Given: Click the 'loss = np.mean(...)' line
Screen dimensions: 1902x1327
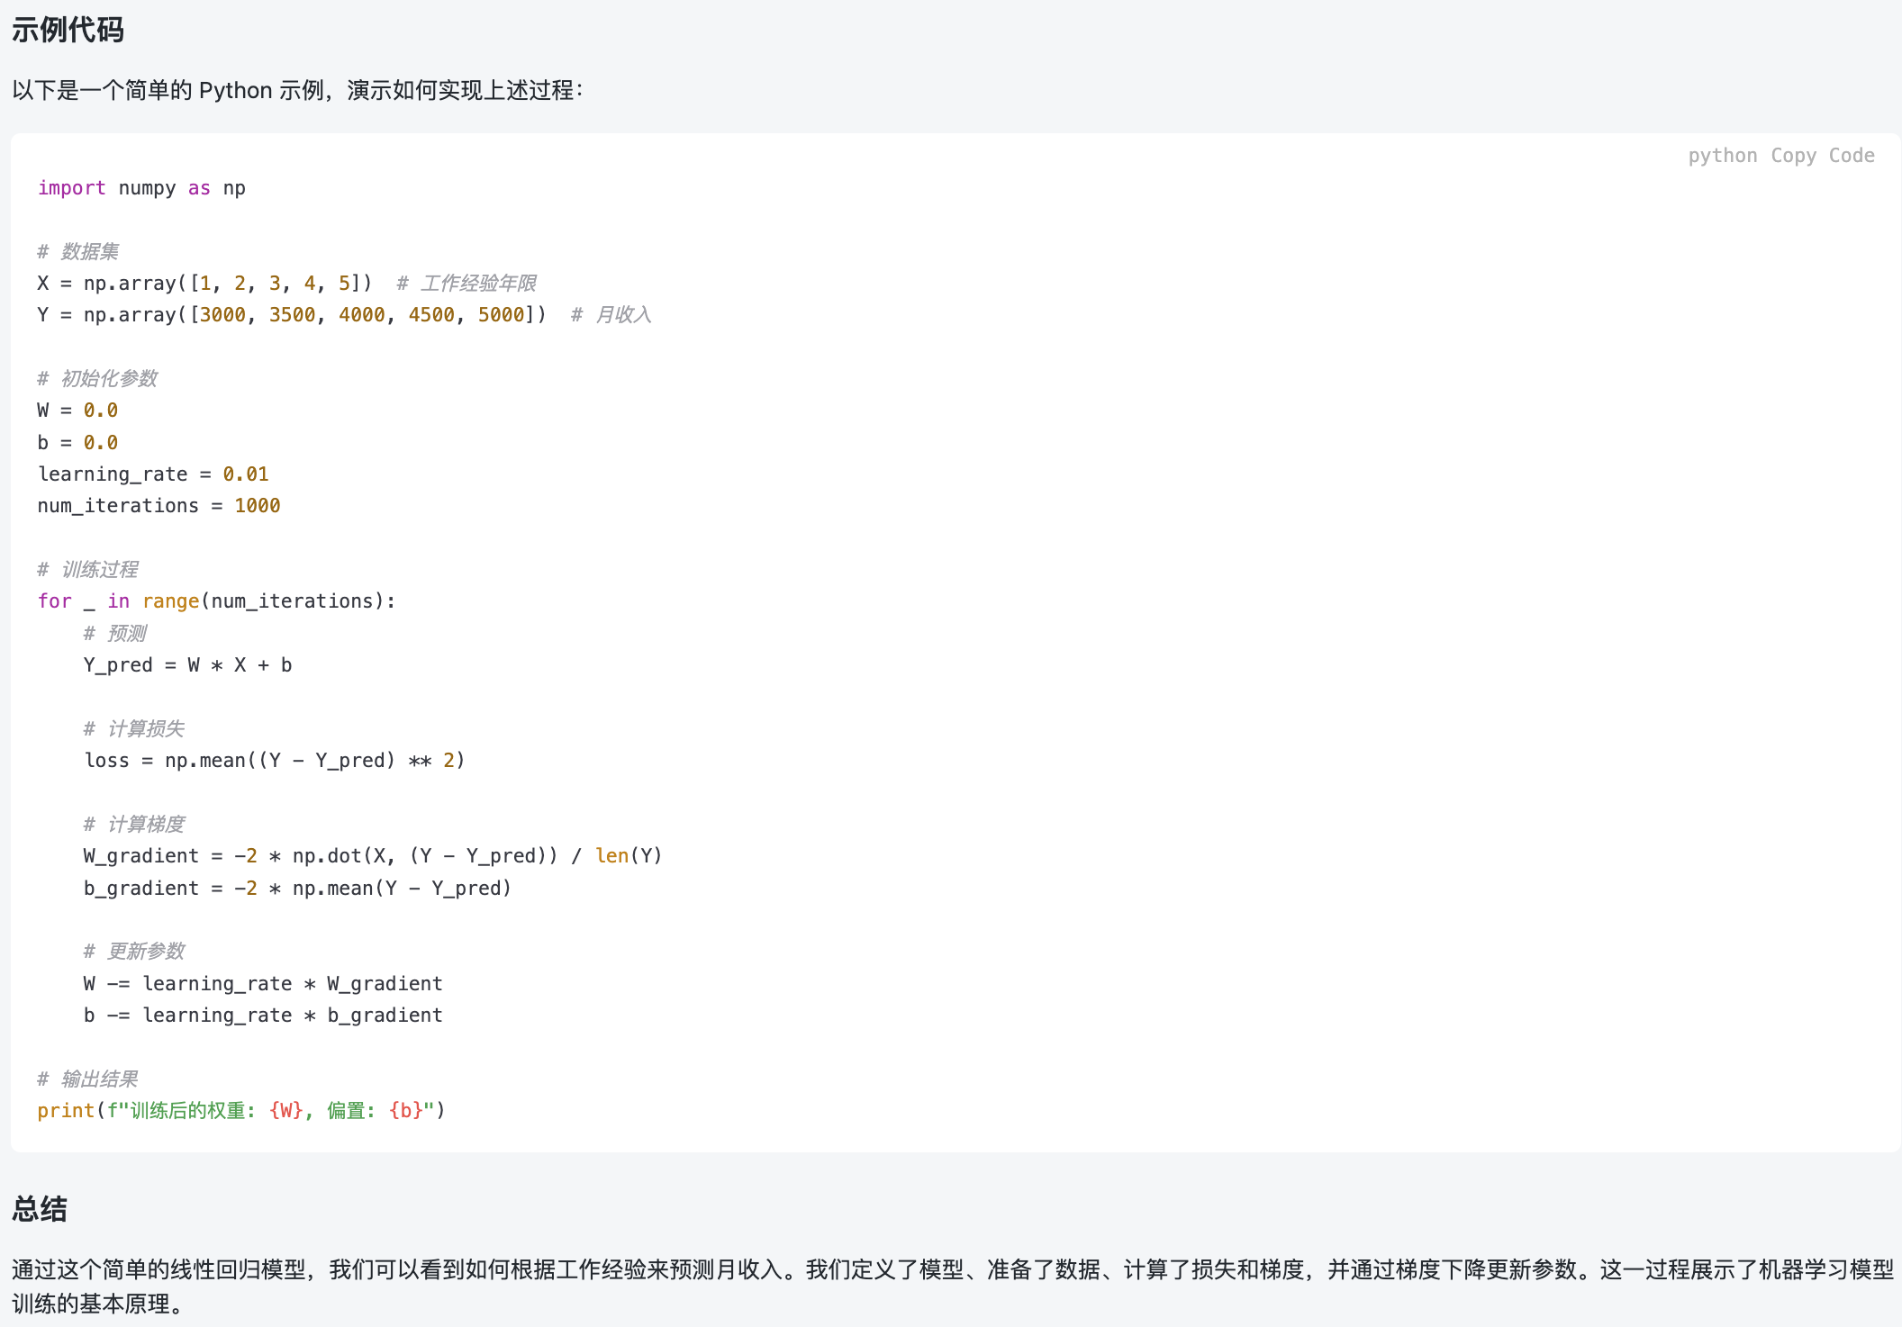Looking at the screenshot, I should pyautogui.click(x=275, y=761).
